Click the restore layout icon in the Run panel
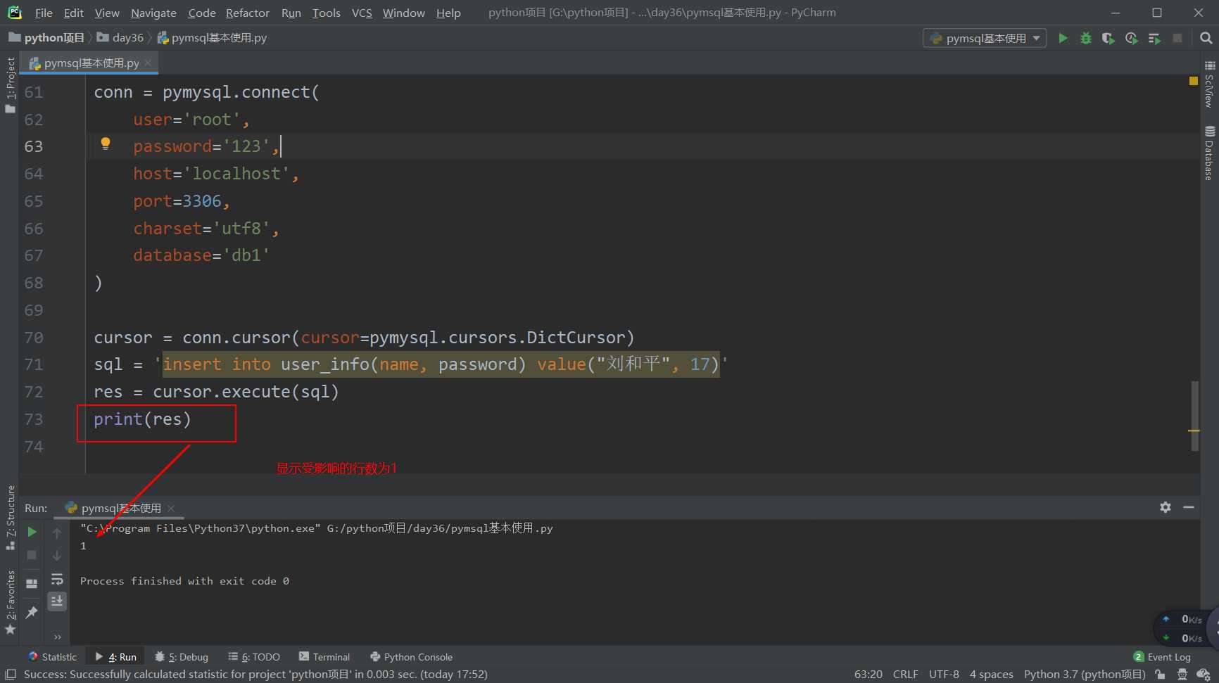This screenshot has width=1219, height=683. [32, 584]
